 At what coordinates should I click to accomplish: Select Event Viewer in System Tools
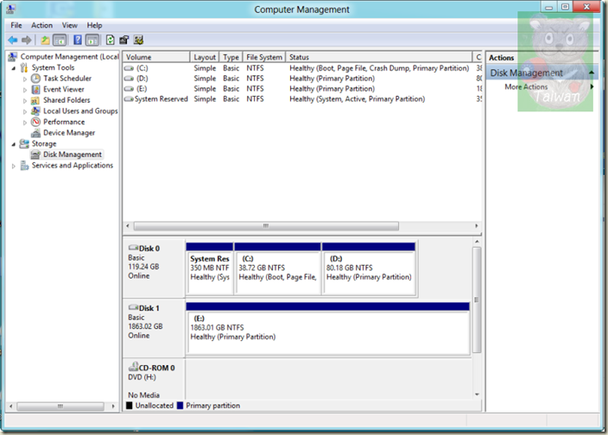(x=63, y=89)
